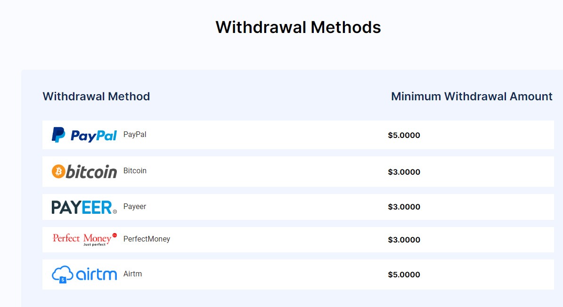Click the Withdrawal Method column header

(x=96, y=97)
